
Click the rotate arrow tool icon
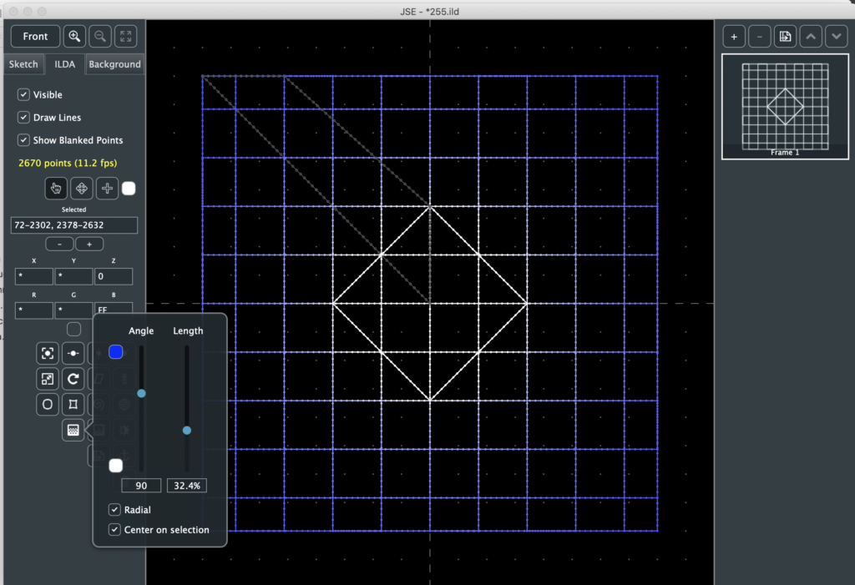73,379
